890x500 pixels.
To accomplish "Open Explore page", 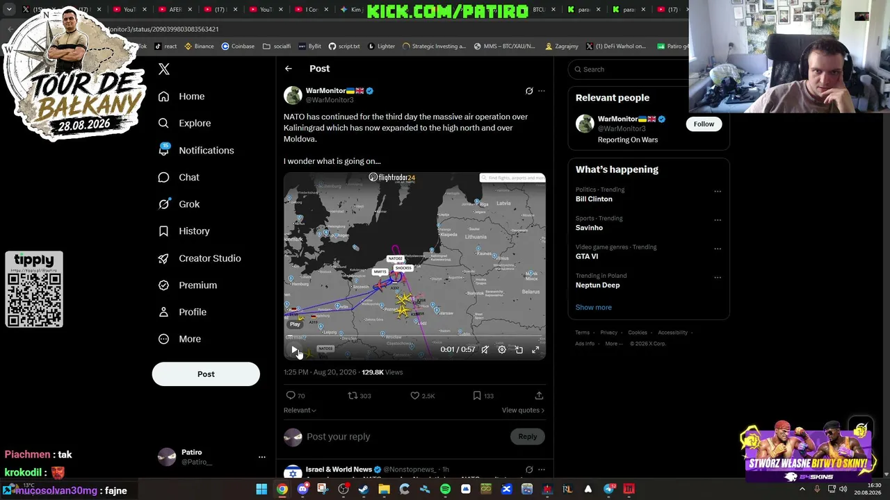I will (184, 124).
